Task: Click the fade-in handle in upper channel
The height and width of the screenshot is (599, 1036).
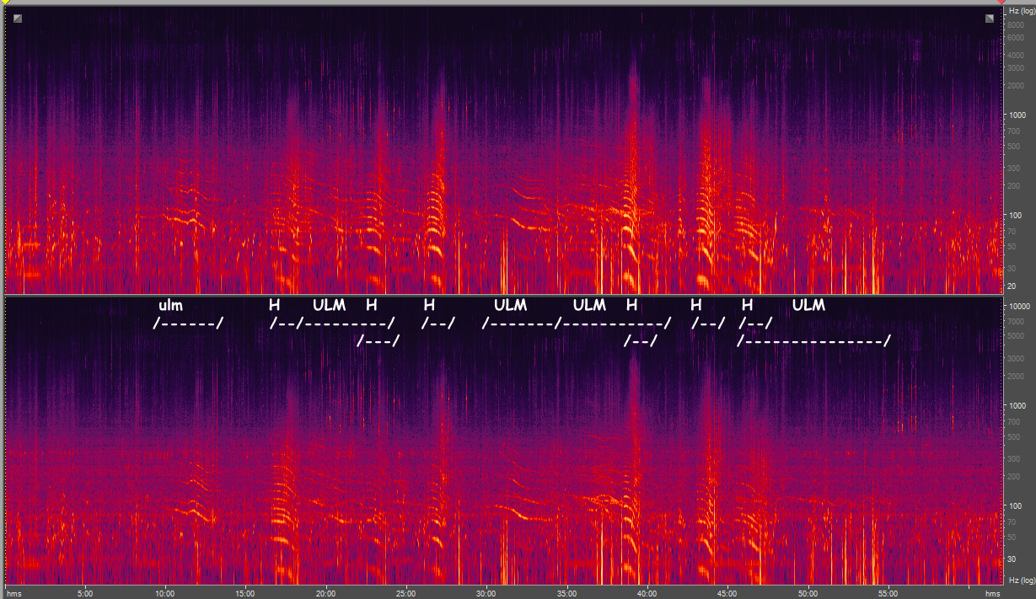Action: [18, 18]
